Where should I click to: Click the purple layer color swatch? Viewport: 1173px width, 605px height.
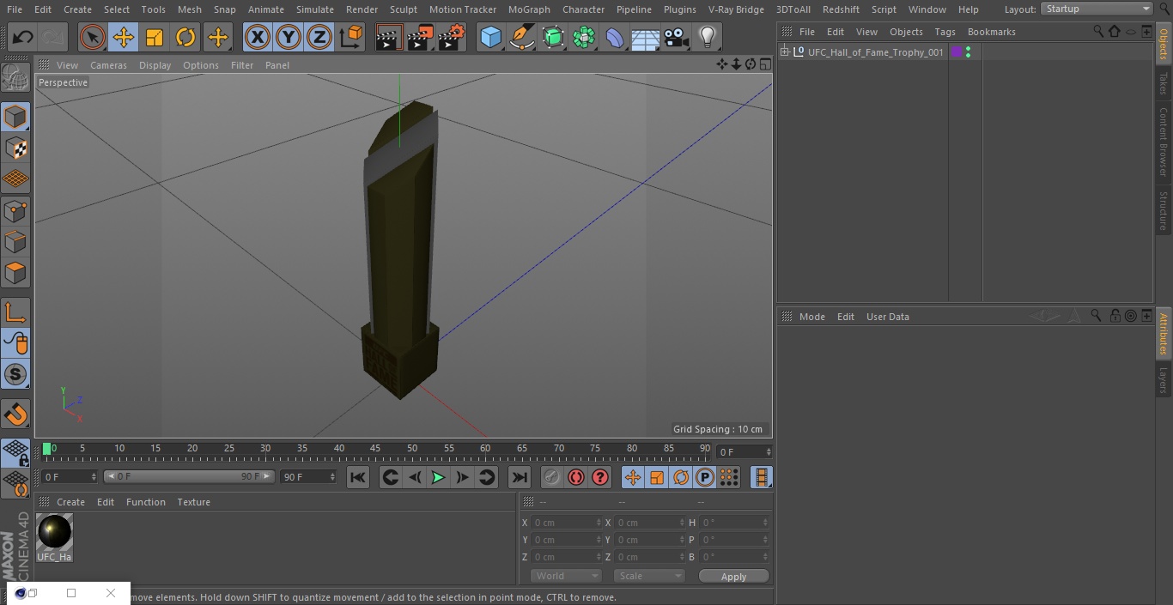click(x=957, y=52)
